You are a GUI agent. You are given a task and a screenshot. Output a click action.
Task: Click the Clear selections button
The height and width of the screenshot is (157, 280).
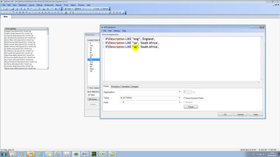[x=68, y=9]
